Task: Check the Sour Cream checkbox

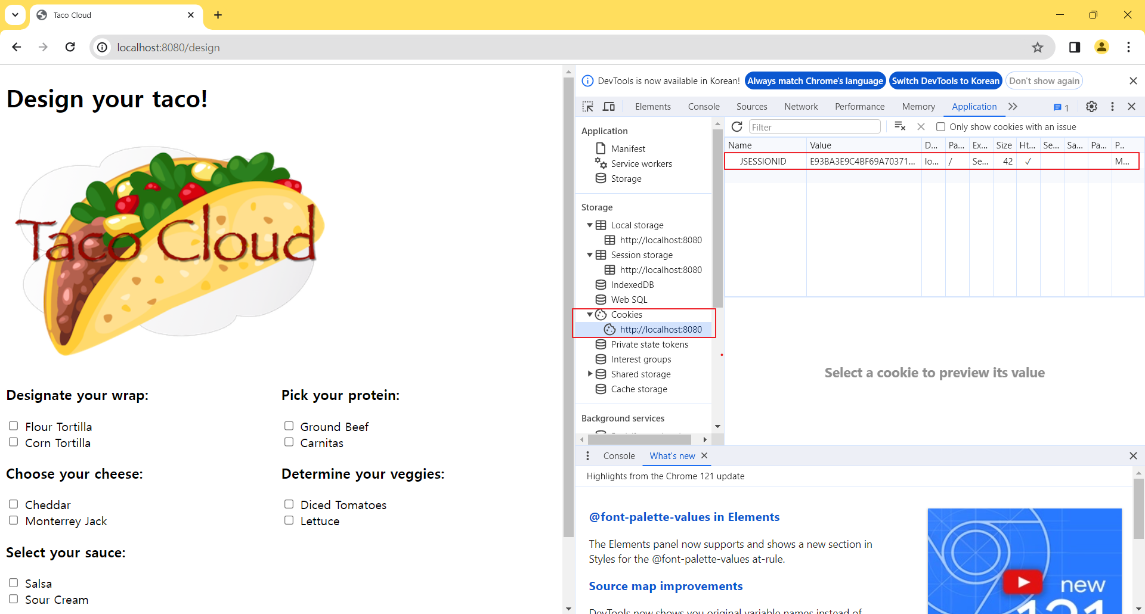Action: click(x=13, y=599)
